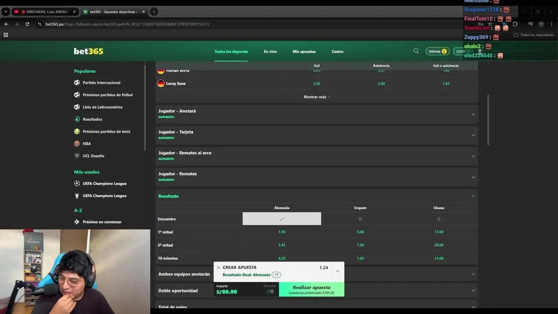
Task: Switch to En vivo tab
Action: [270, 51]
